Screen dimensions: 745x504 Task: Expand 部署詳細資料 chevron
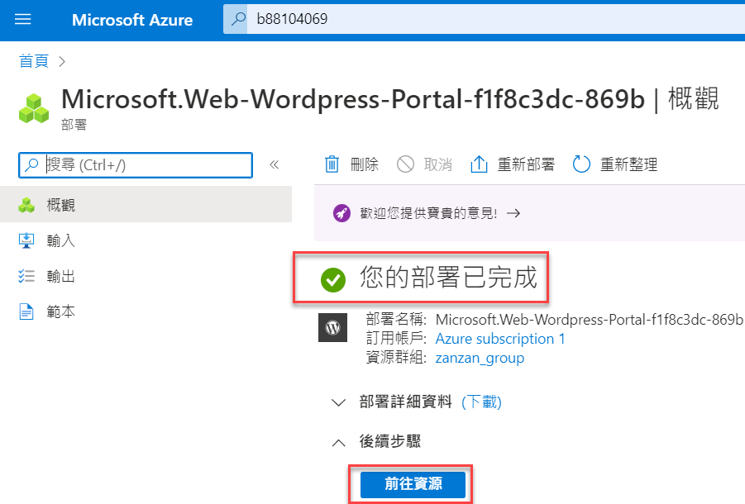(x=338, y=402)
